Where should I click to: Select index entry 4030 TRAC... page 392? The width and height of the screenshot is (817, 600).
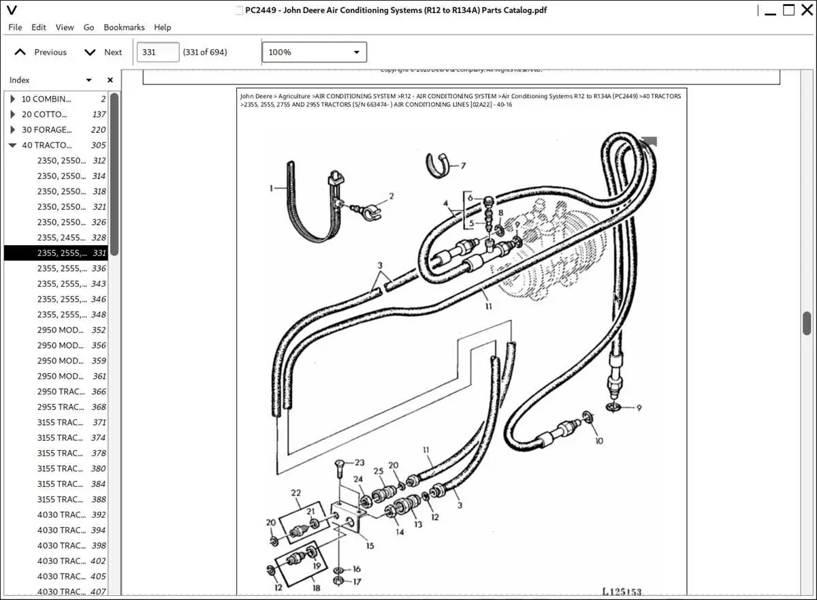[56, 515]
